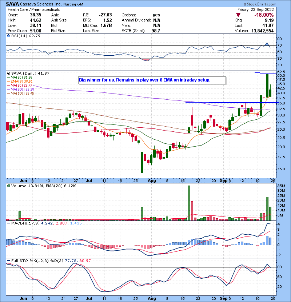Click the SCTR (Small) value 98.7
Image resolution: width=291 pixels, height=302 pixels.
click(156, 31)
